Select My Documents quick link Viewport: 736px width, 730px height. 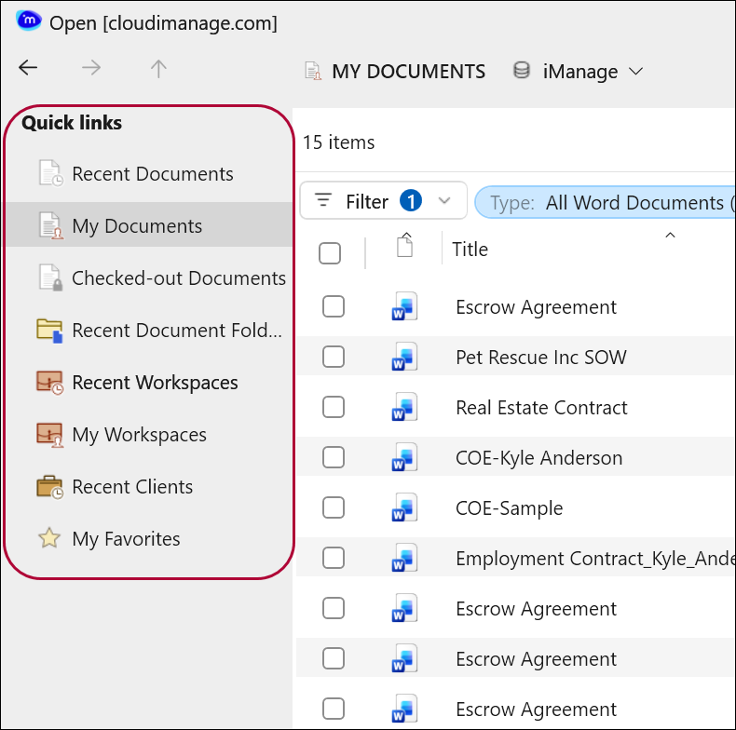[149, 225]
